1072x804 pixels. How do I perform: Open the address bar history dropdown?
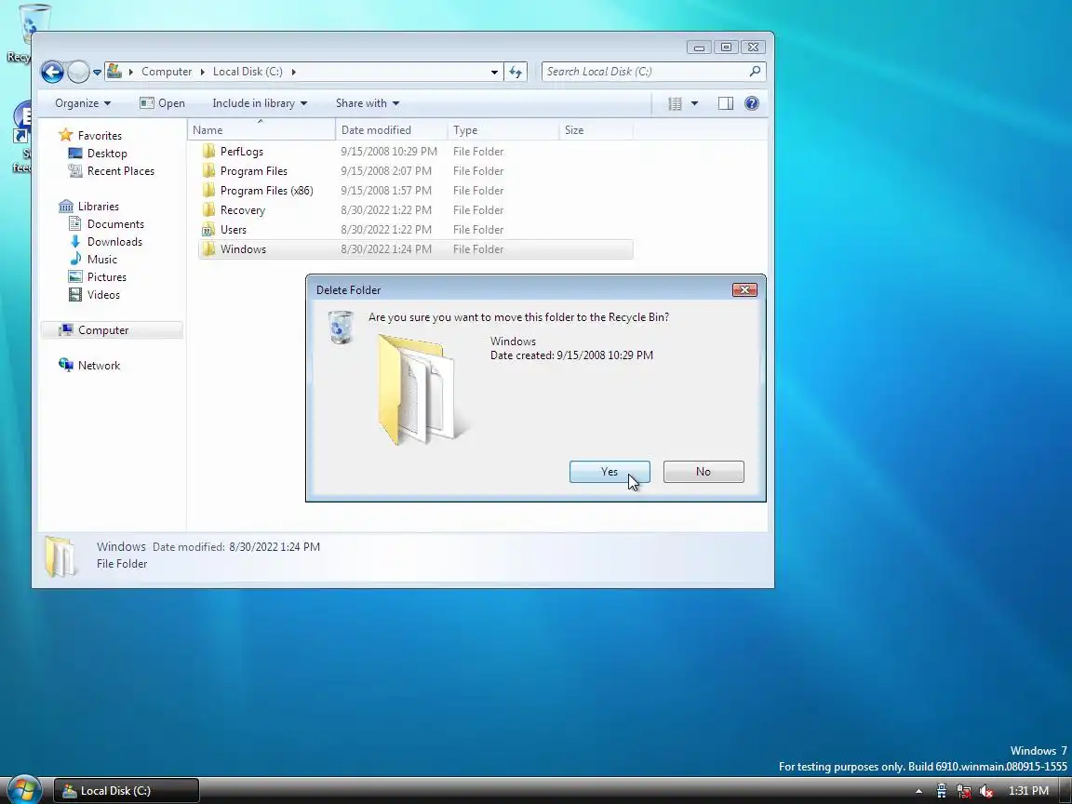tap(494, 72)
